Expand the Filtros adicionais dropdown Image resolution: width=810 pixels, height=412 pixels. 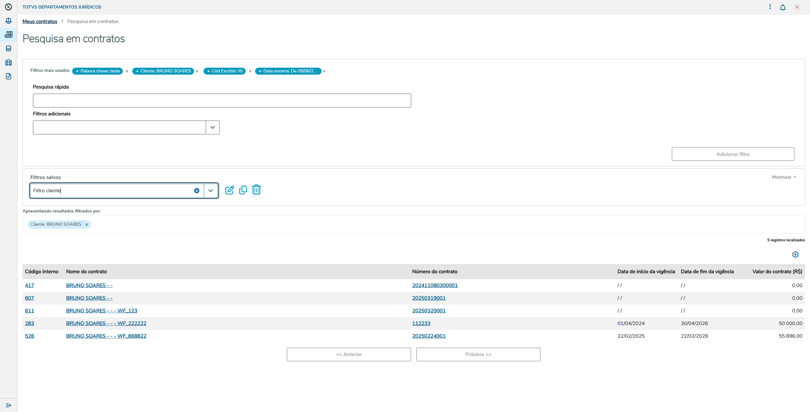pyautogui.click(x=212, y=127)
